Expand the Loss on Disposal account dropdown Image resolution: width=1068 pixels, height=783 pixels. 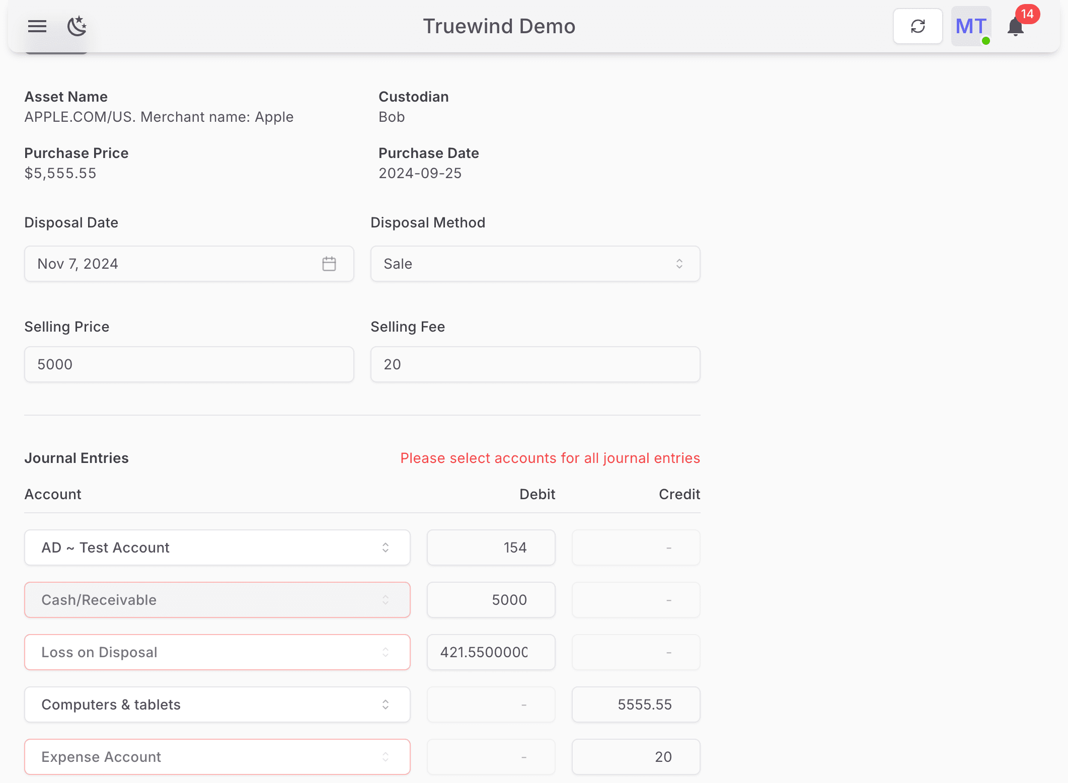tap(217, 652)
